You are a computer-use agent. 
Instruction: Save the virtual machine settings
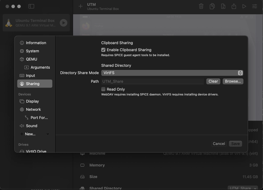point(235,144)
